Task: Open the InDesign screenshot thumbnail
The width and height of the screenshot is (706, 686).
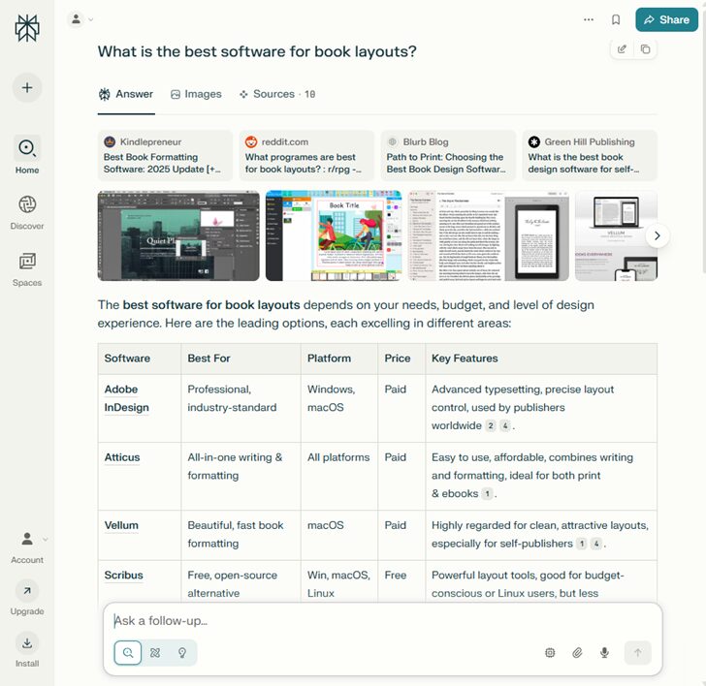Action: pos(178,235)
